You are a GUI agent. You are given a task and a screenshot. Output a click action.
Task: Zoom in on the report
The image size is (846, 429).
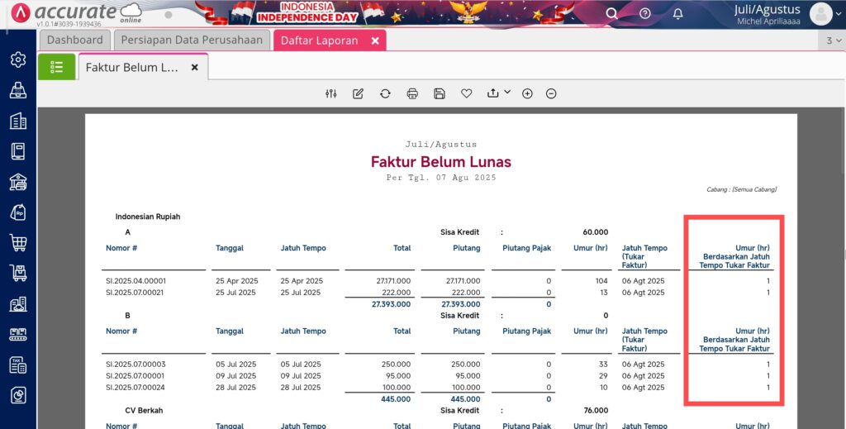click(x=527, y=94)
